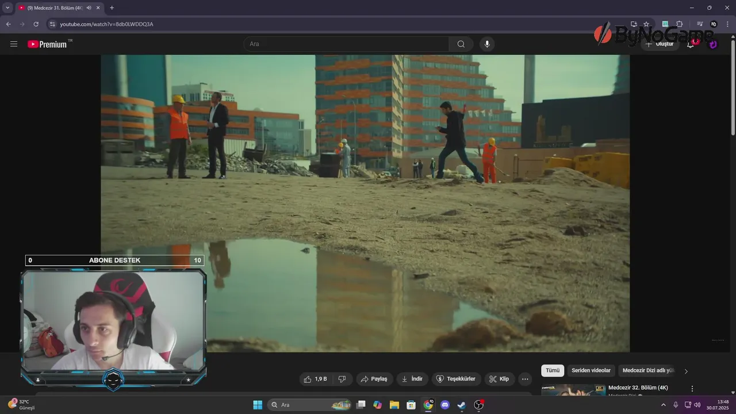The image size is (736, 414).
Task: Create a clip with Klip button
Action: (x=499, y=379)
